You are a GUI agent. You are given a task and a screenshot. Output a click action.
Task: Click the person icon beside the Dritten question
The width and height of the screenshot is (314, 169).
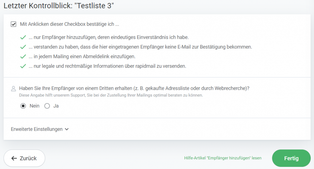(x=13, y=89)
